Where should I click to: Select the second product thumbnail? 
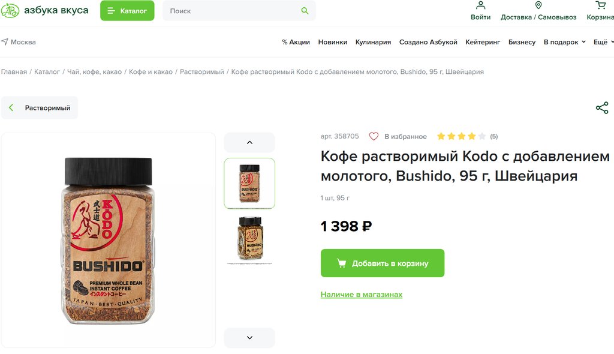point(249,239)
